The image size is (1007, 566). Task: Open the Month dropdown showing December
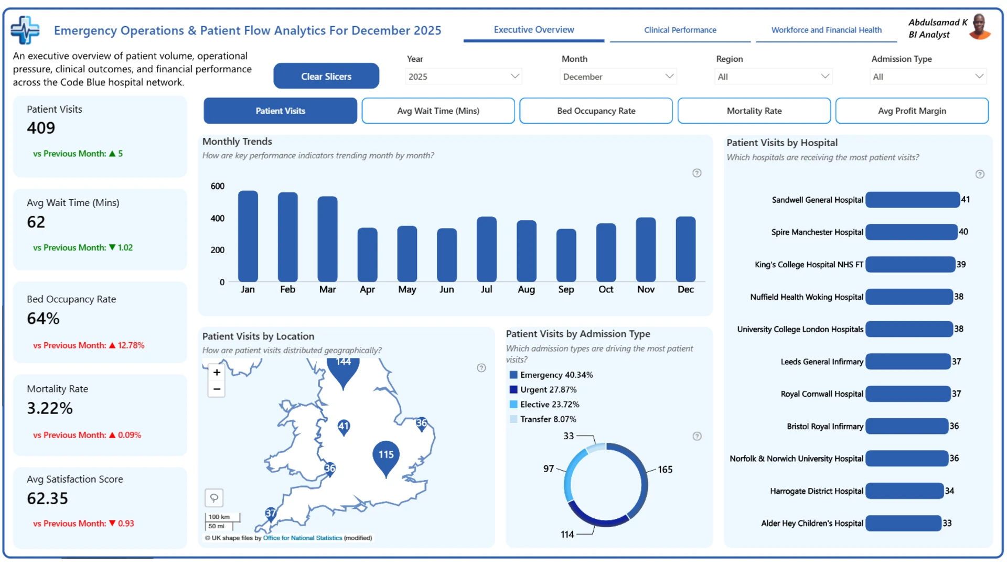618,77
